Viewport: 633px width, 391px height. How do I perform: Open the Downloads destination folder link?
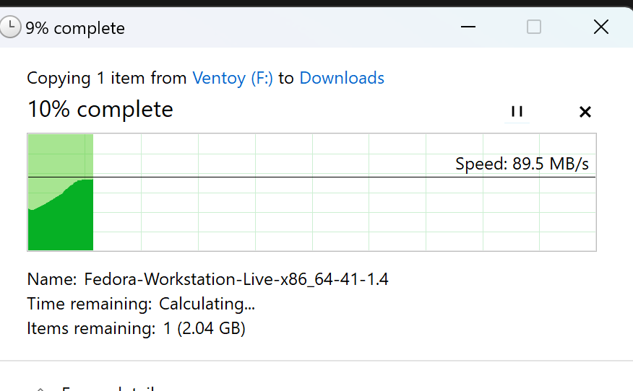point(342,78)
